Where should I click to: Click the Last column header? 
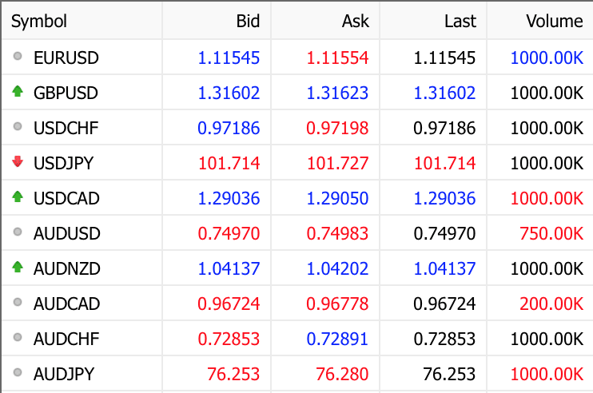pos(460,22)
